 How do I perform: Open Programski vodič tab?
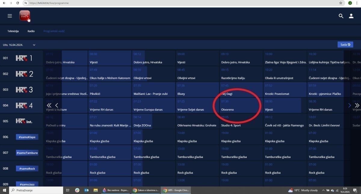[54, 31]
